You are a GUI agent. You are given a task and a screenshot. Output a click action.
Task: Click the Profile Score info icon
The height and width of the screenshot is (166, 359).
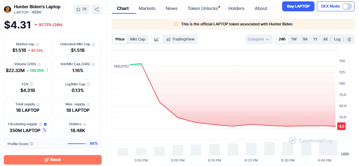(32, 144)
